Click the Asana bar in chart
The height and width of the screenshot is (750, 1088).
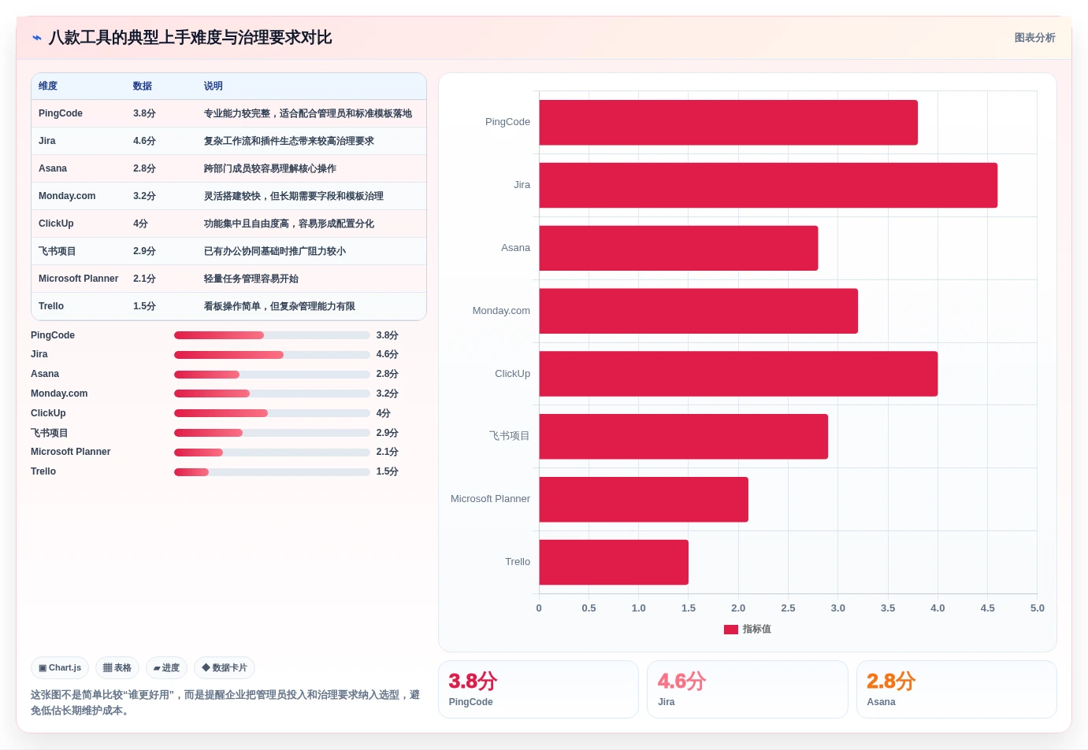coord(678,248)
